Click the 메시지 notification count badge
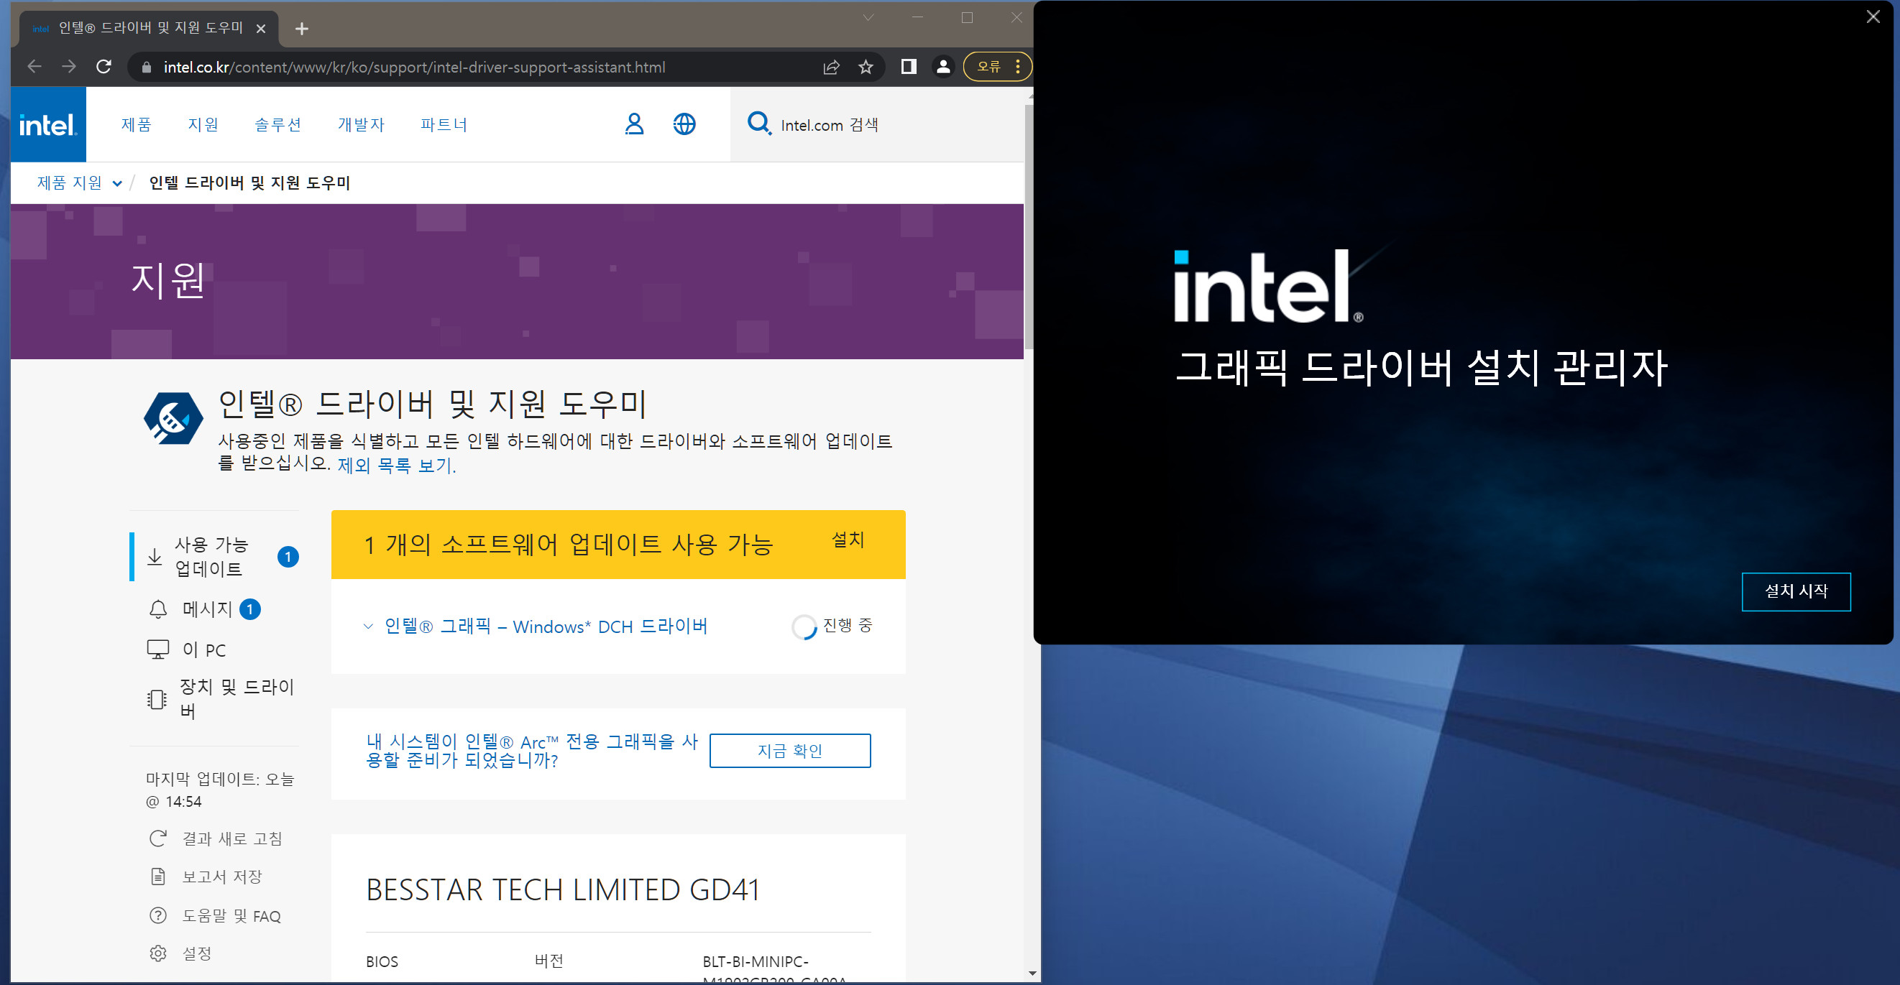The image size is (1900, 985). (x=250, y=609)
